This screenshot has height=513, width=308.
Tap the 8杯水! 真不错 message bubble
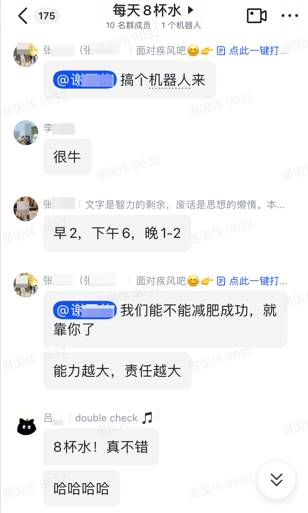click(101, 447)
